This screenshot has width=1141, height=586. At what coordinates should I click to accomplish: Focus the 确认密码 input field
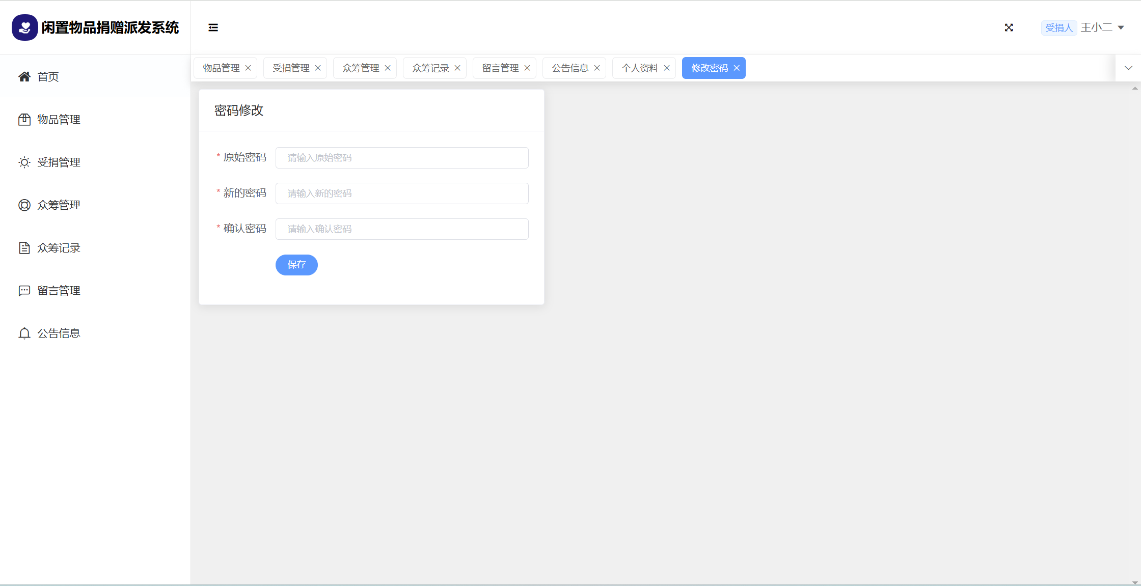(402, 229)
